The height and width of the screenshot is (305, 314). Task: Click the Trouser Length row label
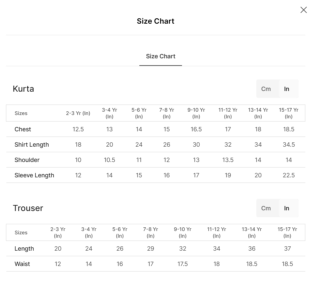[x=24, y=249]
